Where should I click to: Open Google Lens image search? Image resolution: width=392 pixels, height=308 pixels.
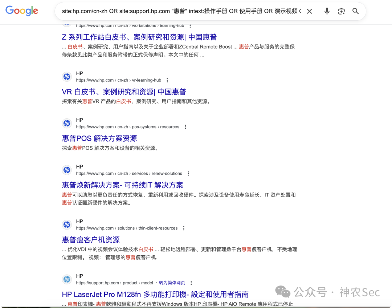(341, 11)
